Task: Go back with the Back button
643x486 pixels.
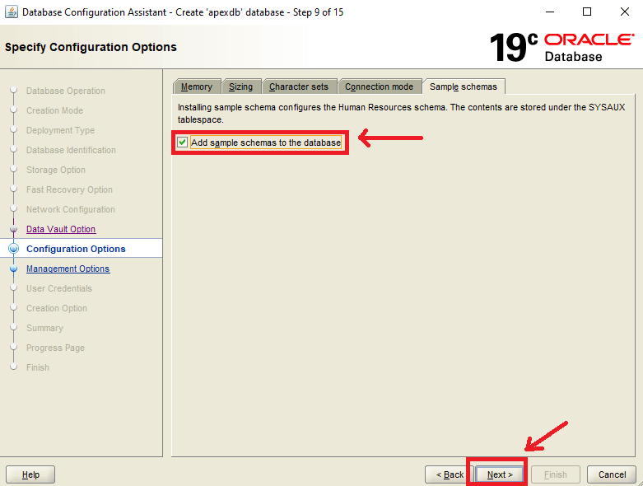Action: [448, 474]
